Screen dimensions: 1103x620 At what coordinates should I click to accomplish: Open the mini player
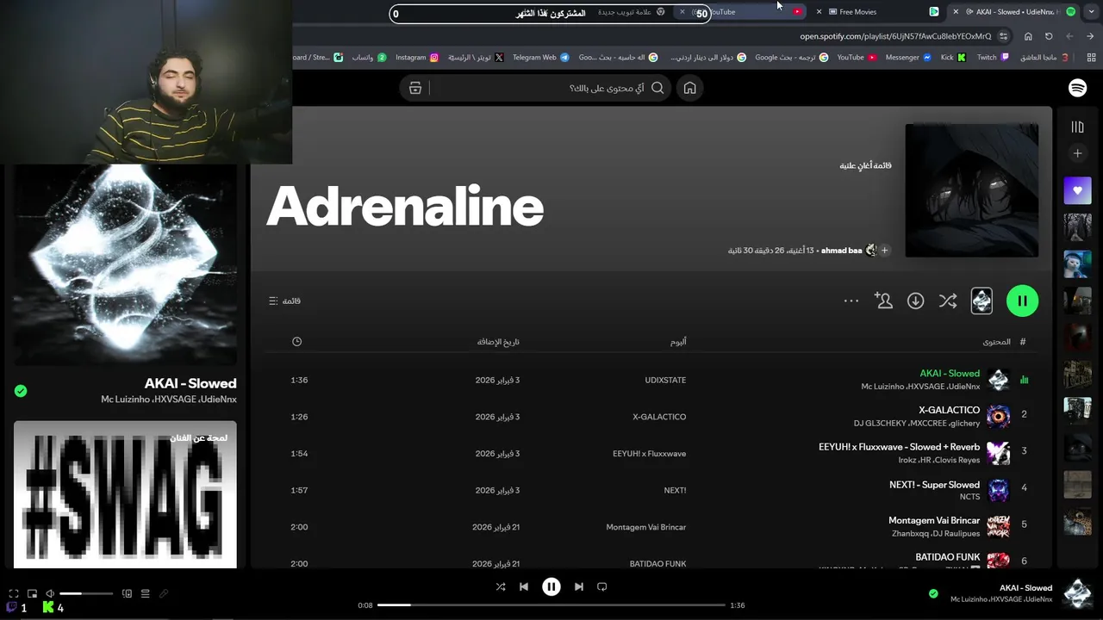32,593
